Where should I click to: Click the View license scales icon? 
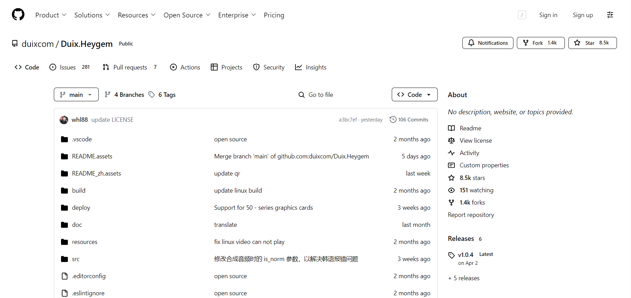[x=451, y=141]
